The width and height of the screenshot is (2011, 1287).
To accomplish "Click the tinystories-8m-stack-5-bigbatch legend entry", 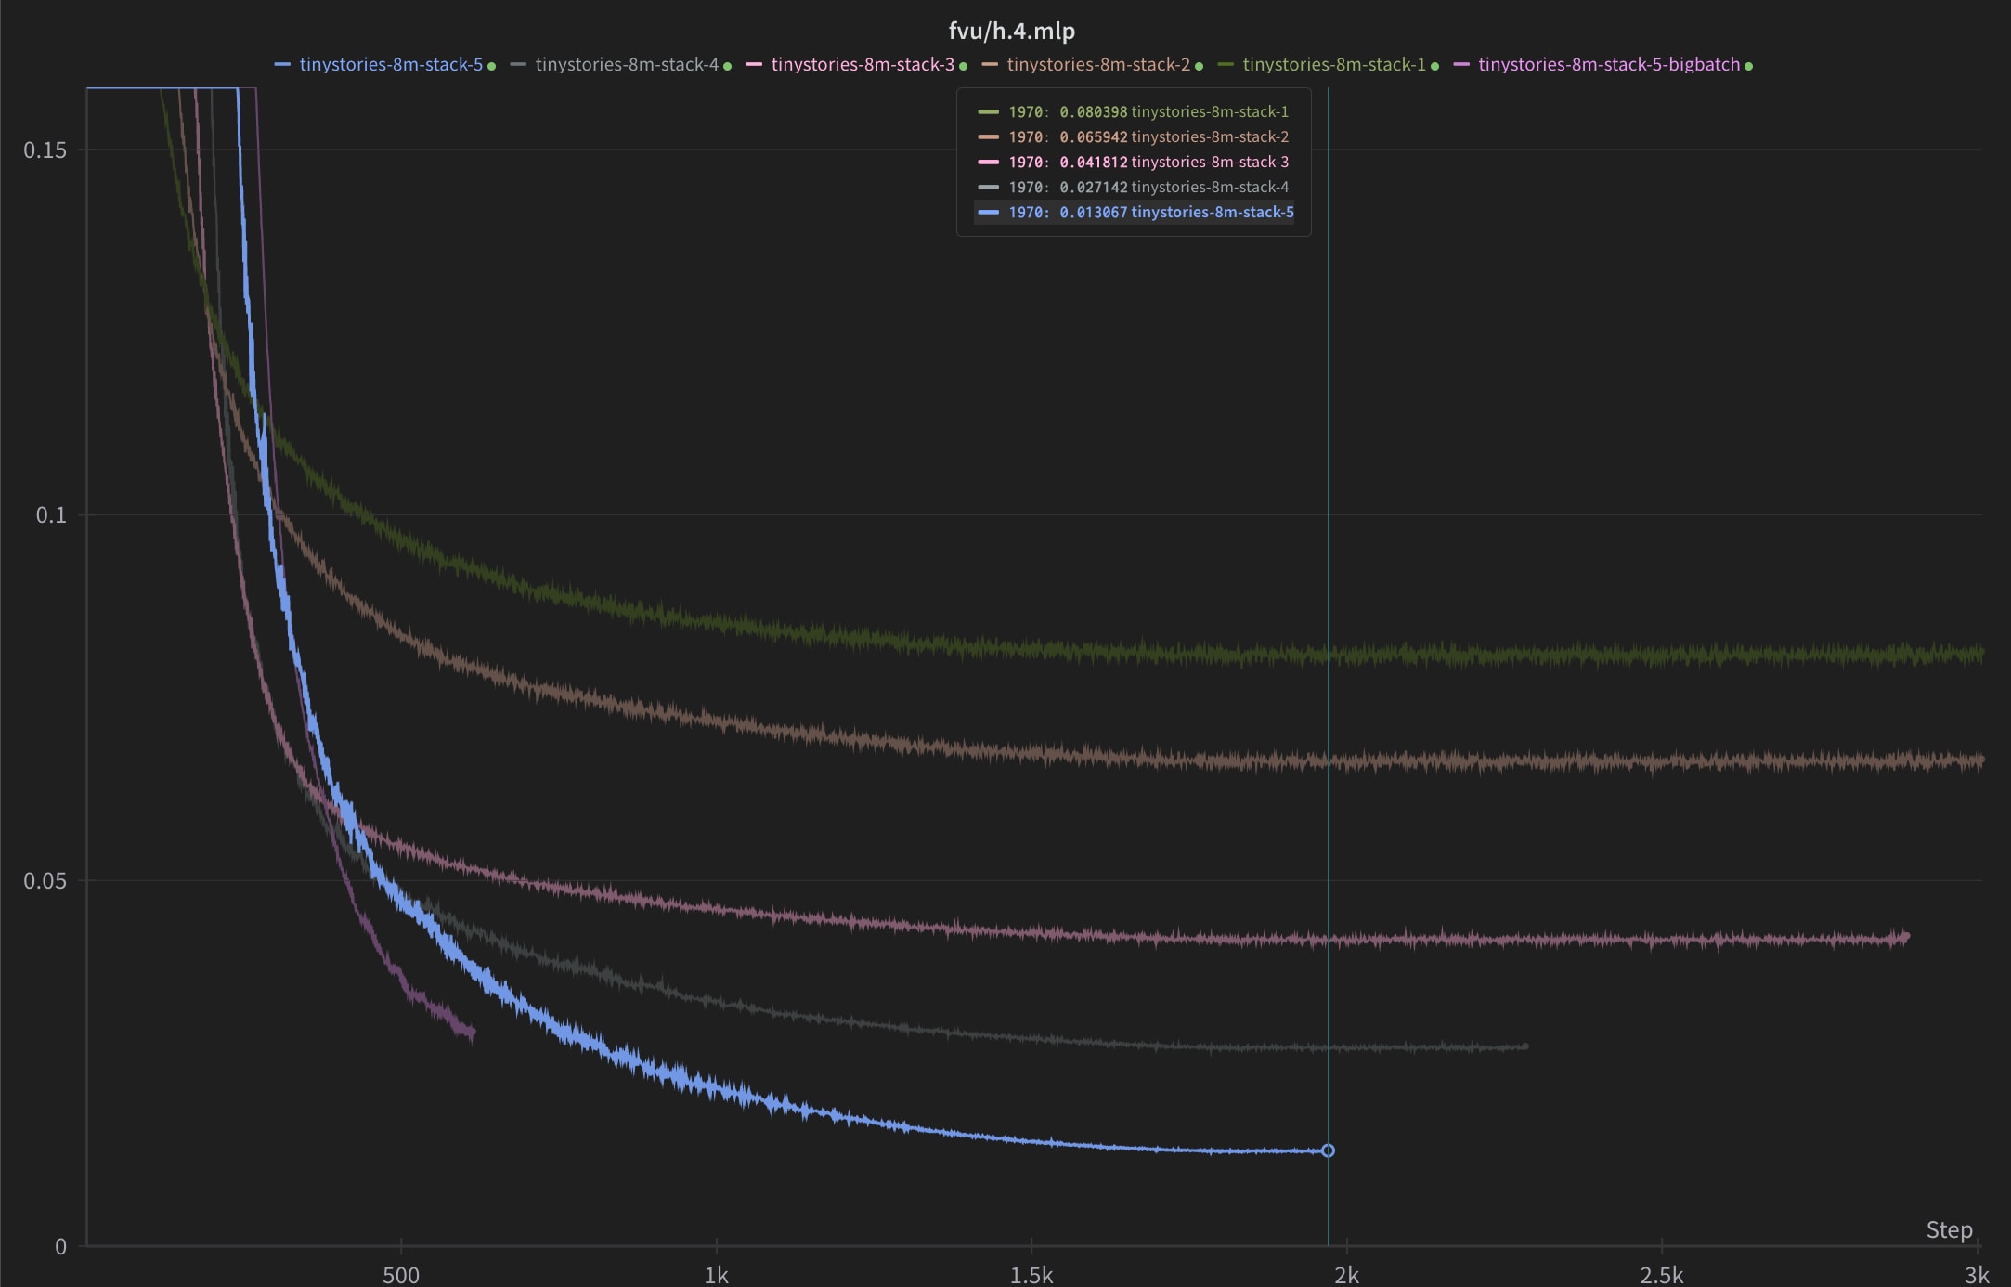I will click(1609, 64).
